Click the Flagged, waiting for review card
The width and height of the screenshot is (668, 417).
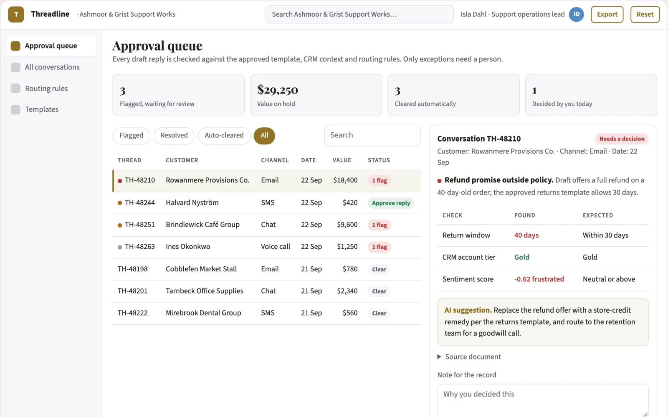pos(178,95)
